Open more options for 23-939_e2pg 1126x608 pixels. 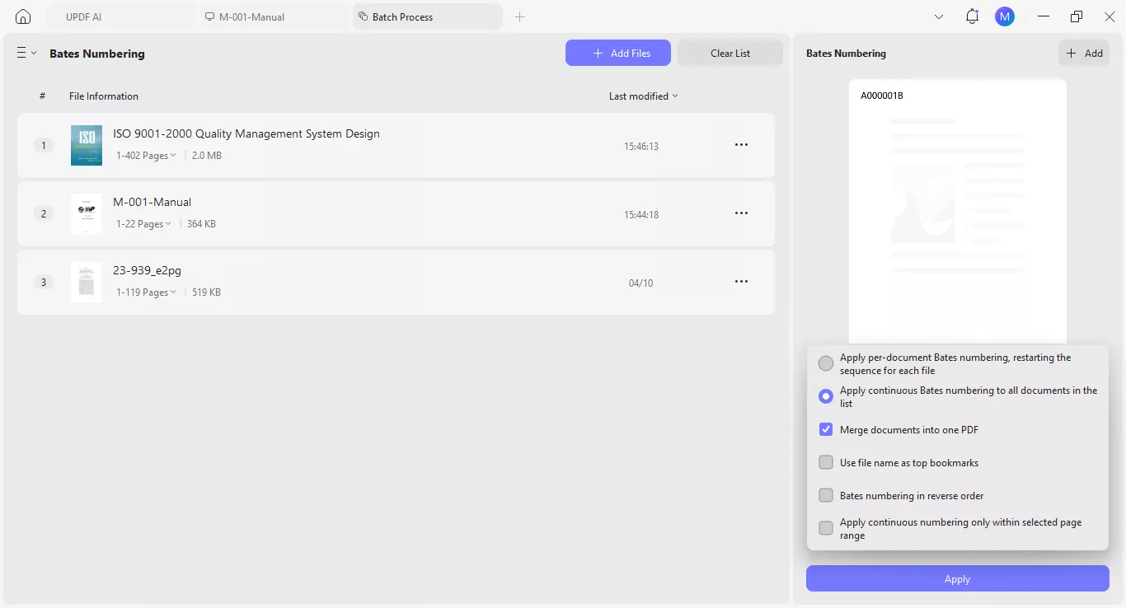(x=741, y=281)
